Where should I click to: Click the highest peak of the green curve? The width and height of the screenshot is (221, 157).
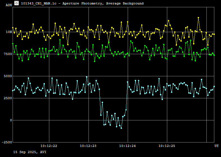tap(60, 40)
